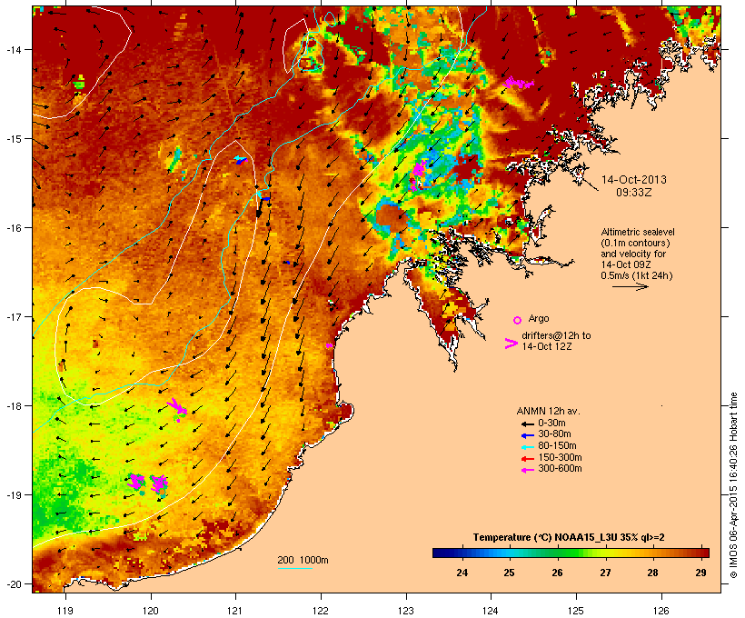The image size is (745, 618).
Task: Click the black 0-30m arrow in ANMN legend
Action: 527,424
